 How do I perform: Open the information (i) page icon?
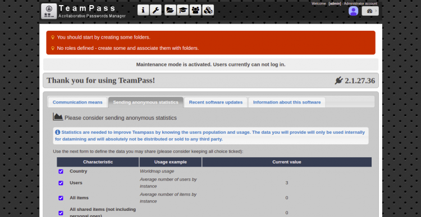tap(143, 10)
